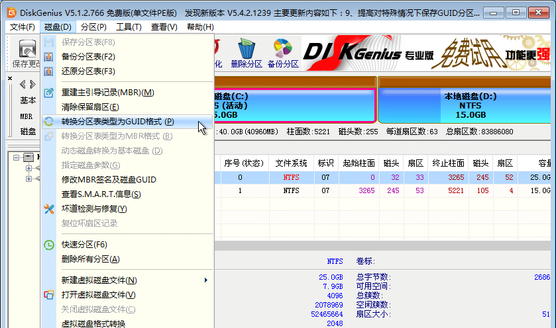Expand the first partition tree node
556x328 pixels.
pyautogui.click(x=28, y=168)
